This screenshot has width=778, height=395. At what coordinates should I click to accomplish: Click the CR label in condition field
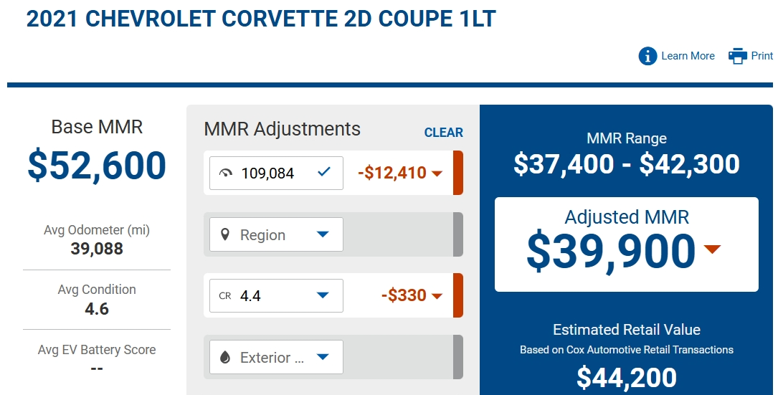pyautogui.click(x=224, y=296)
